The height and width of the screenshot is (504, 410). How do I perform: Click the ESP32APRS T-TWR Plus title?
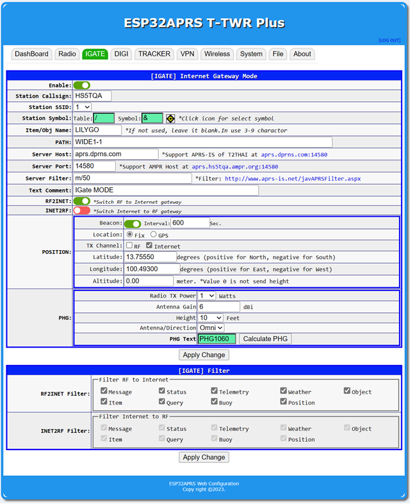pos(204,23)
